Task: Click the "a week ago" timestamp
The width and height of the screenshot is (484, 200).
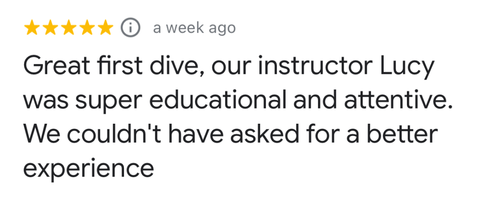Action: pos(194,28)
